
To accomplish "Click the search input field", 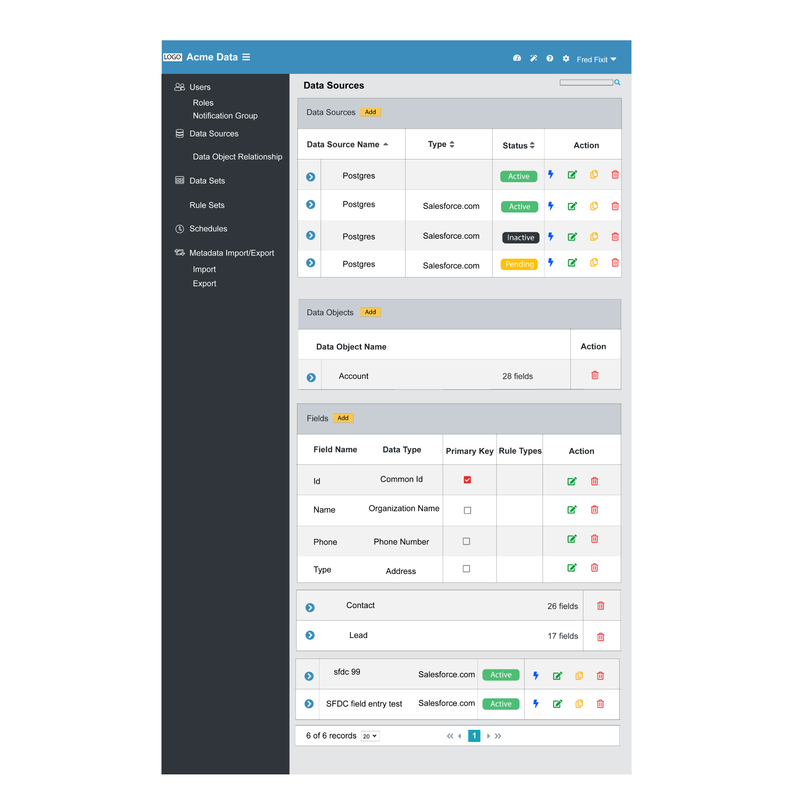I will (x=587, y=82).
